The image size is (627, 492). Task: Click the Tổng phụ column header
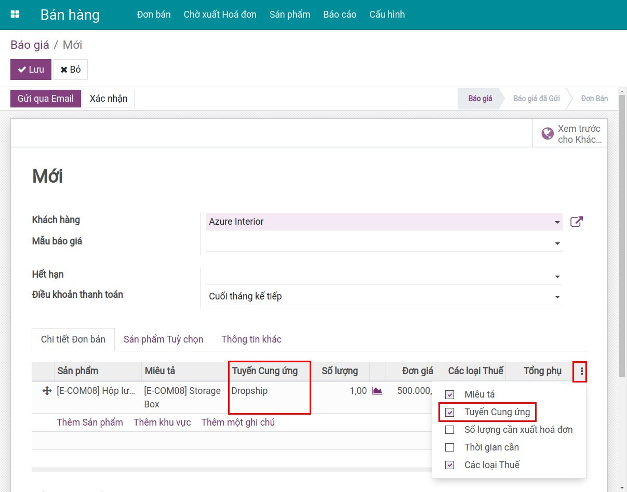click(x=540, y=371)
